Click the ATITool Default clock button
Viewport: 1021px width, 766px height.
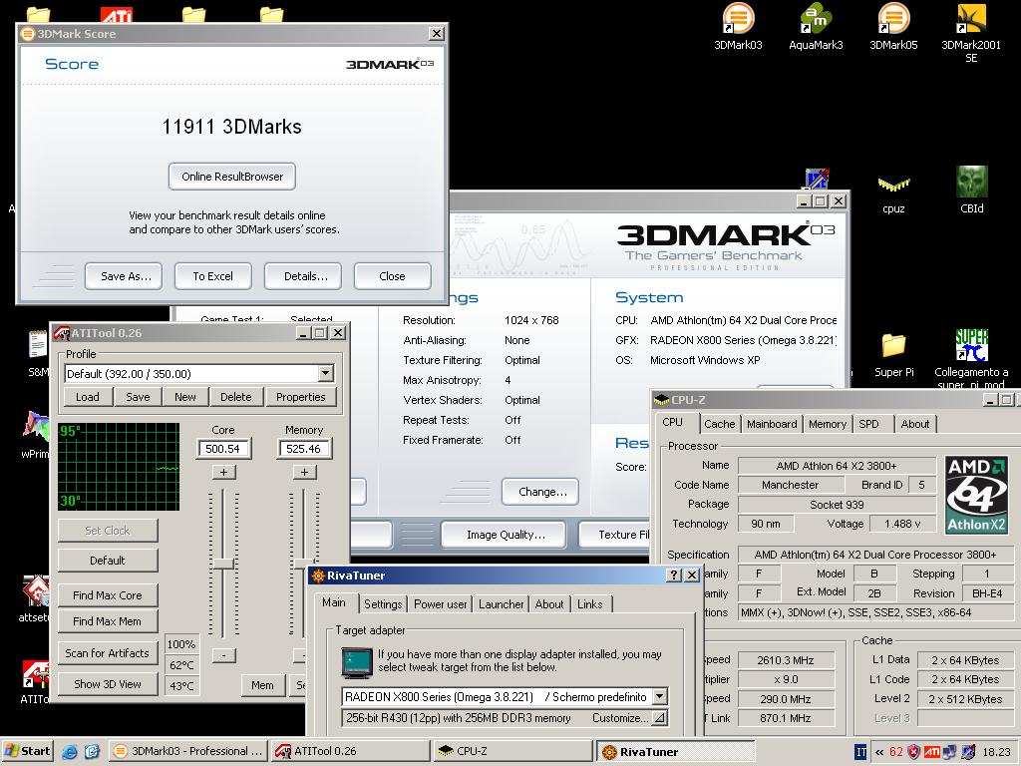point(108,561)
